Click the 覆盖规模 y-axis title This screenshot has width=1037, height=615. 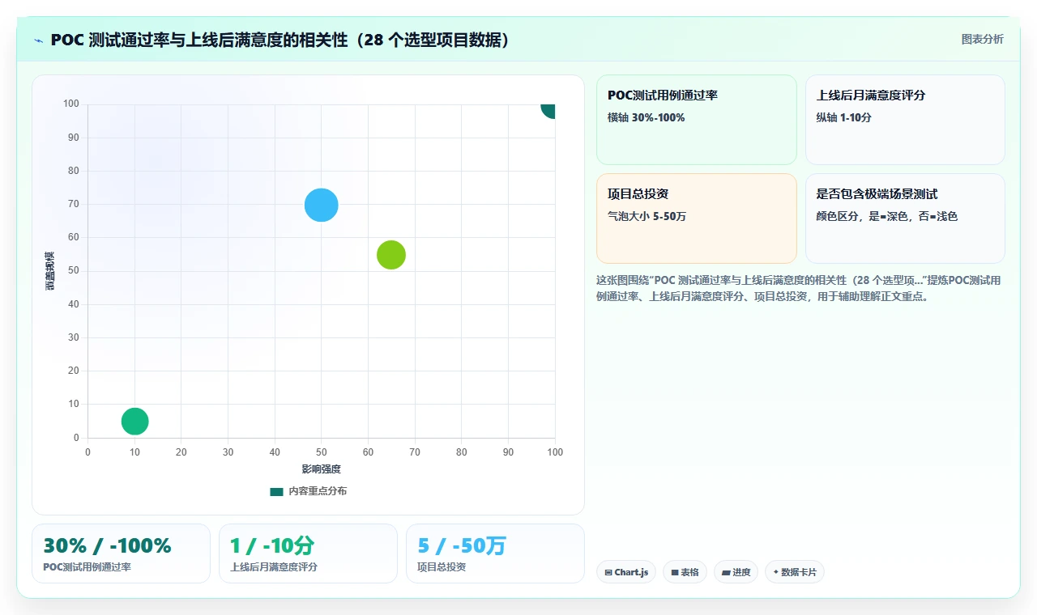point(50,271)
